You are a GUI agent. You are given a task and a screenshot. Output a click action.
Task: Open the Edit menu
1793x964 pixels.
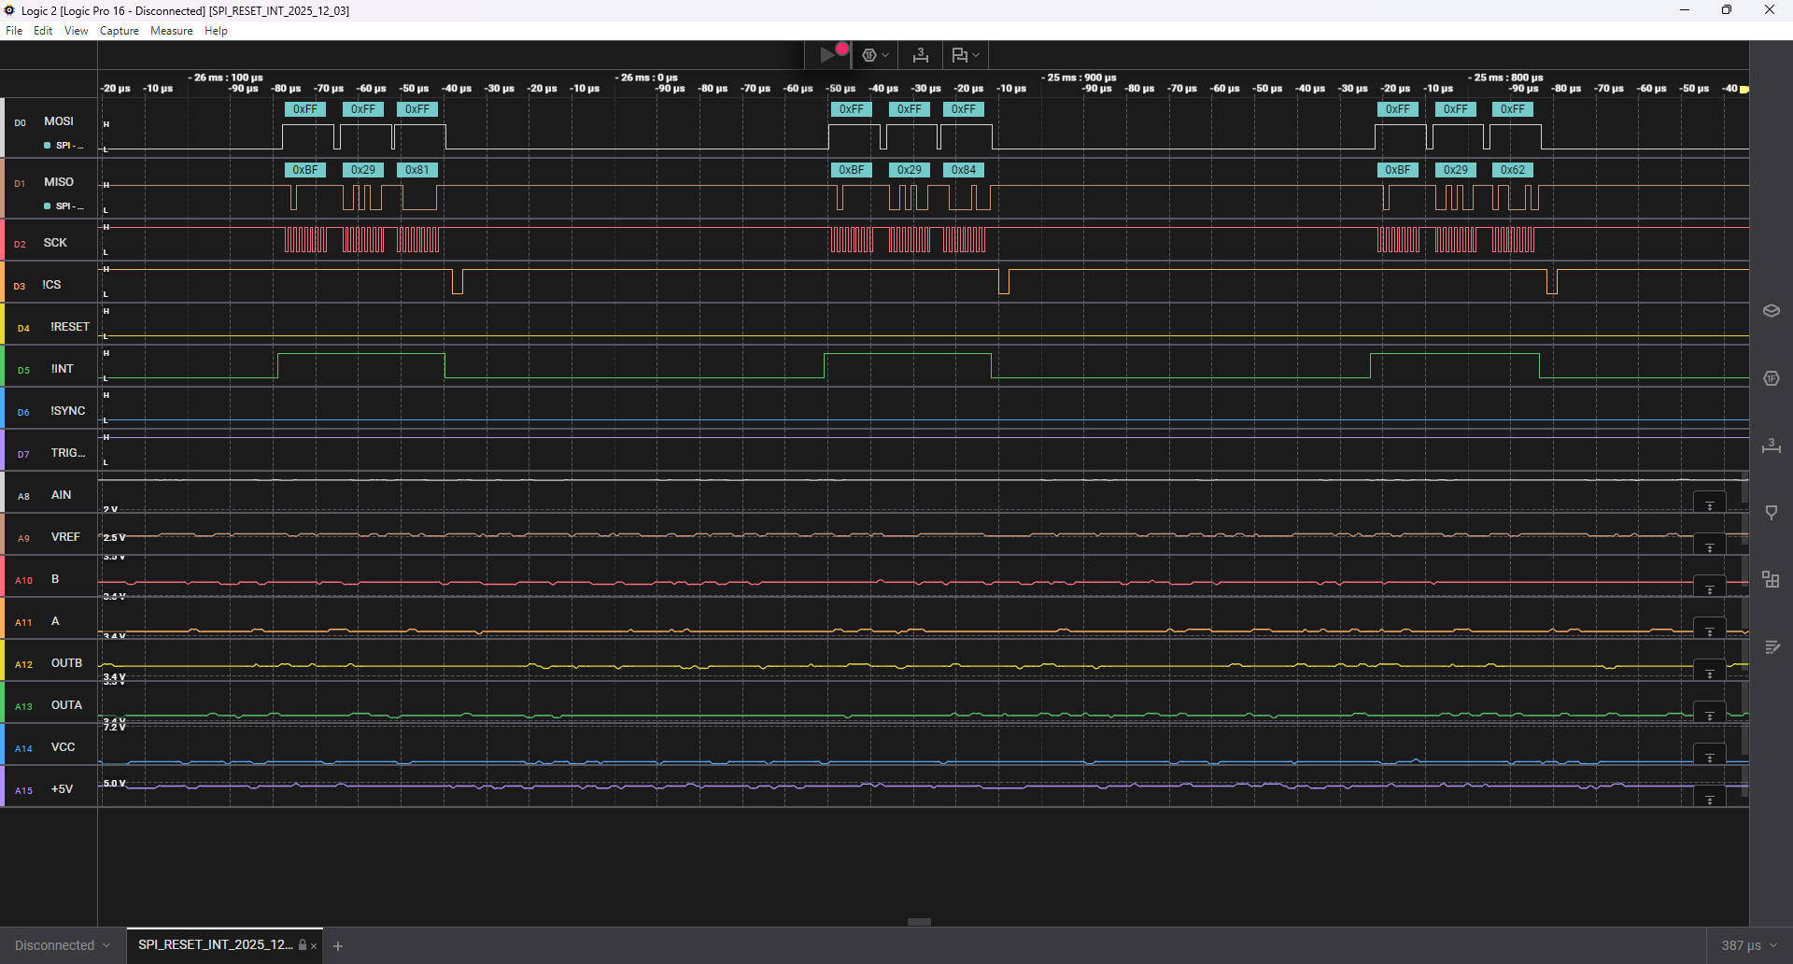coord(43,31)
